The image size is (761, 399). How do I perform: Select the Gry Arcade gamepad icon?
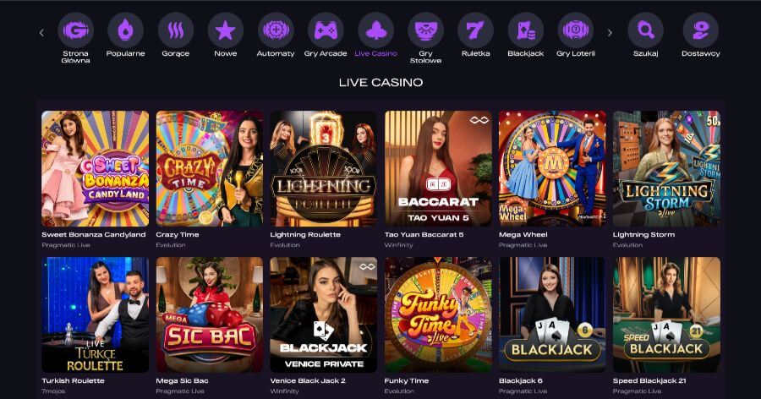(326, 30)
